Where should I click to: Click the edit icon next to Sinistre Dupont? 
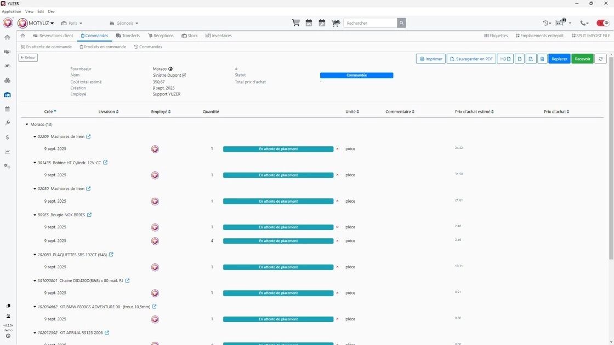184,76
